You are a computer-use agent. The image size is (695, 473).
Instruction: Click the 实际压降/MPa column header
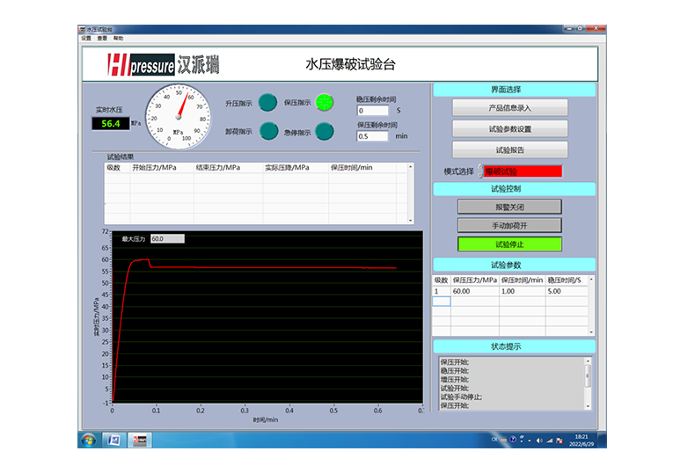coord(287,168)
